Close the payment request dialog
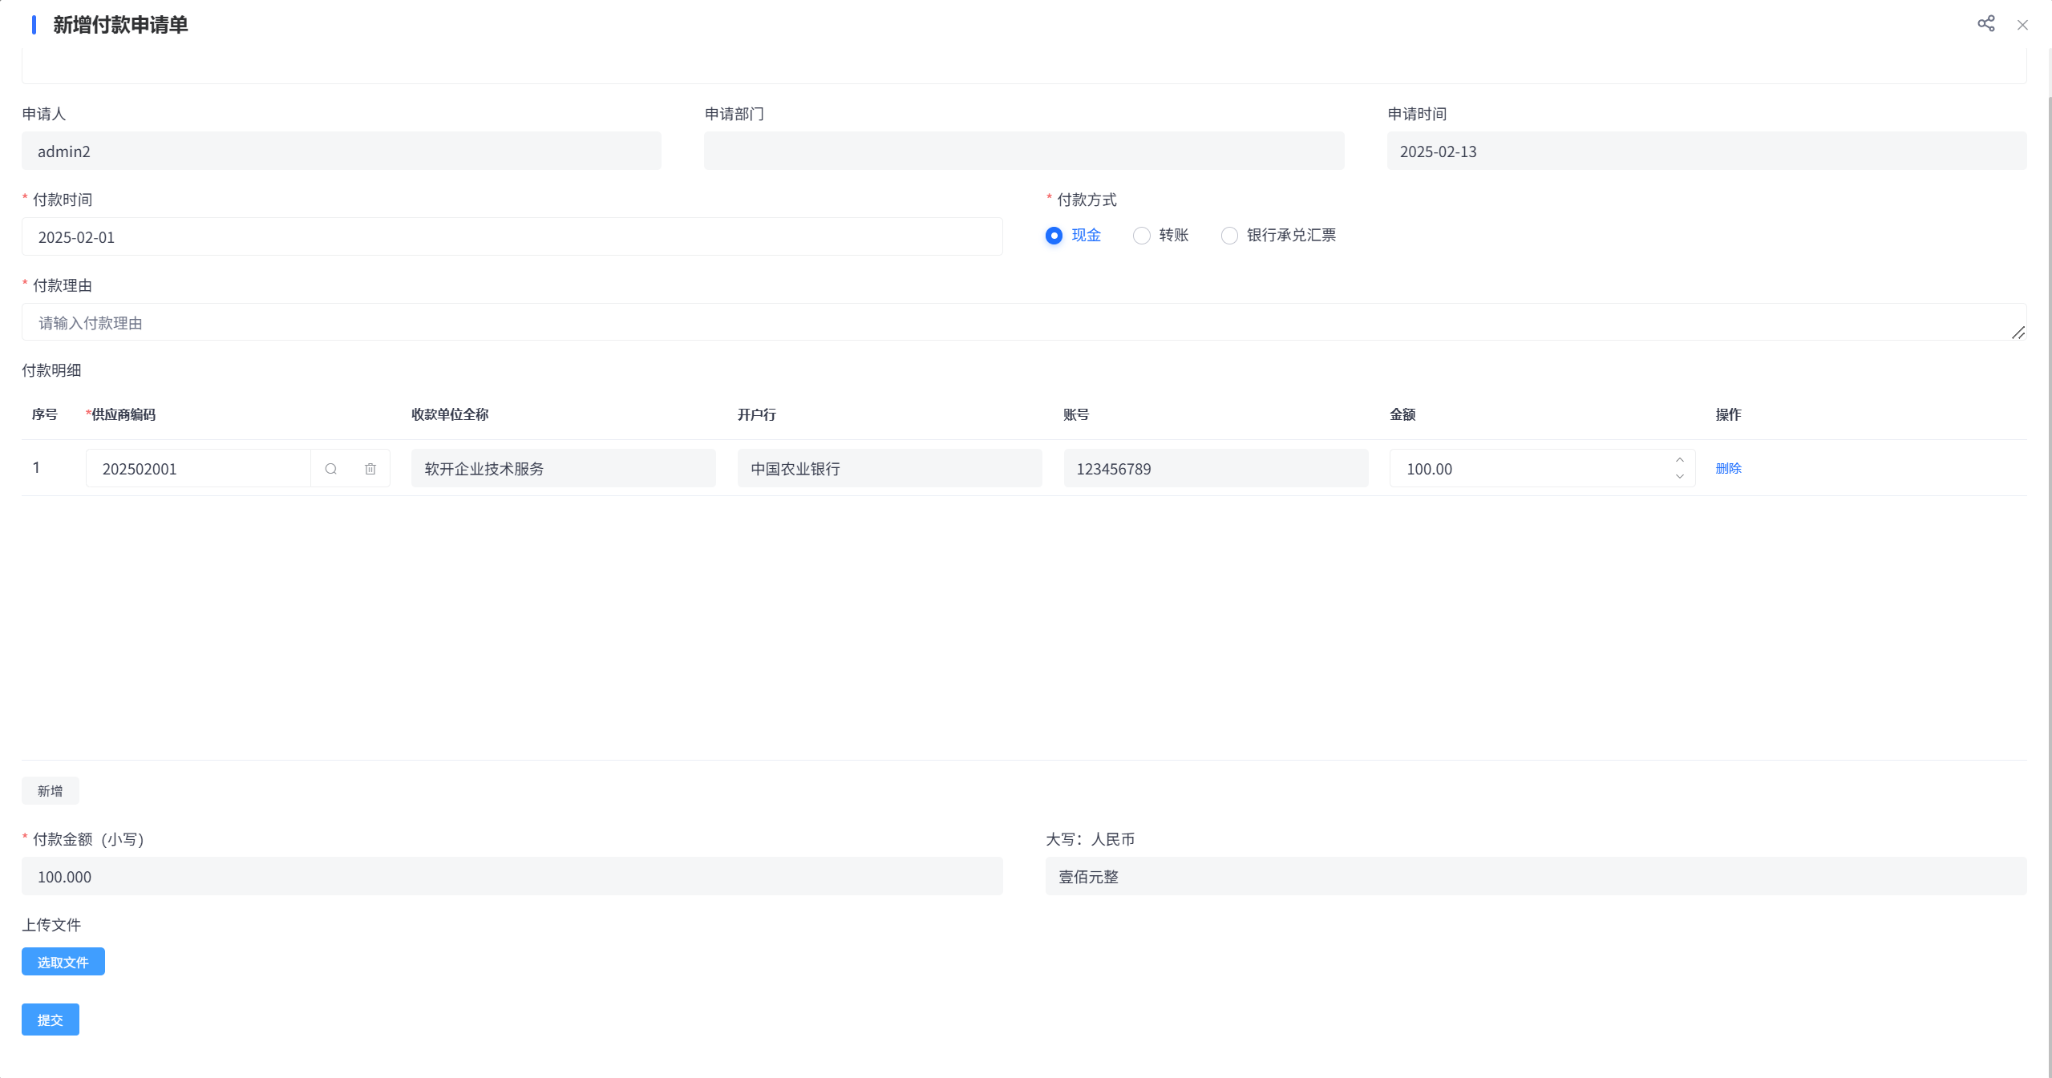The image size is (2052, 1078). [x=2022, y=25]
